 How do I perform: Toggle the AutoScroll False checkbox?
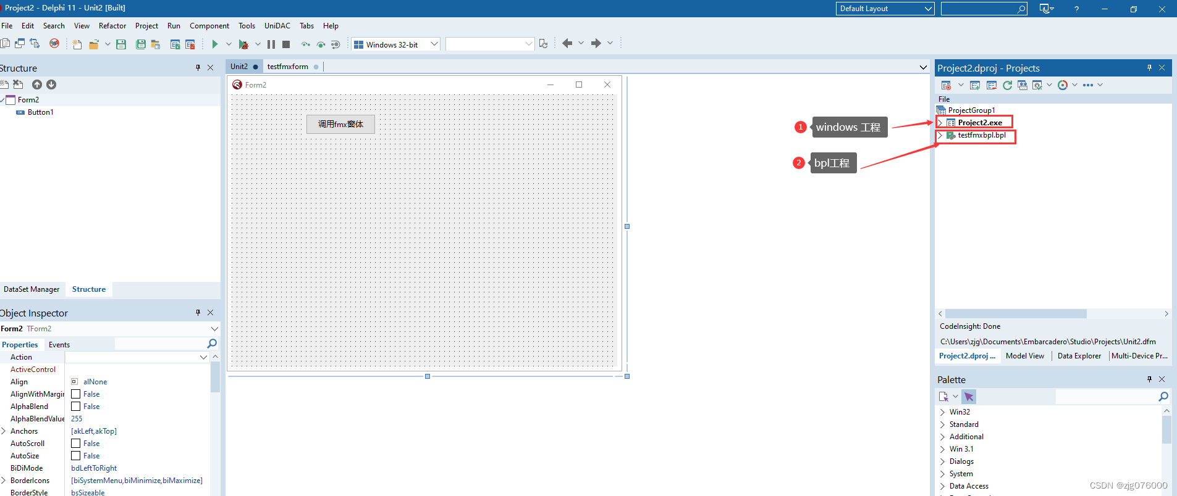[76, 443]
